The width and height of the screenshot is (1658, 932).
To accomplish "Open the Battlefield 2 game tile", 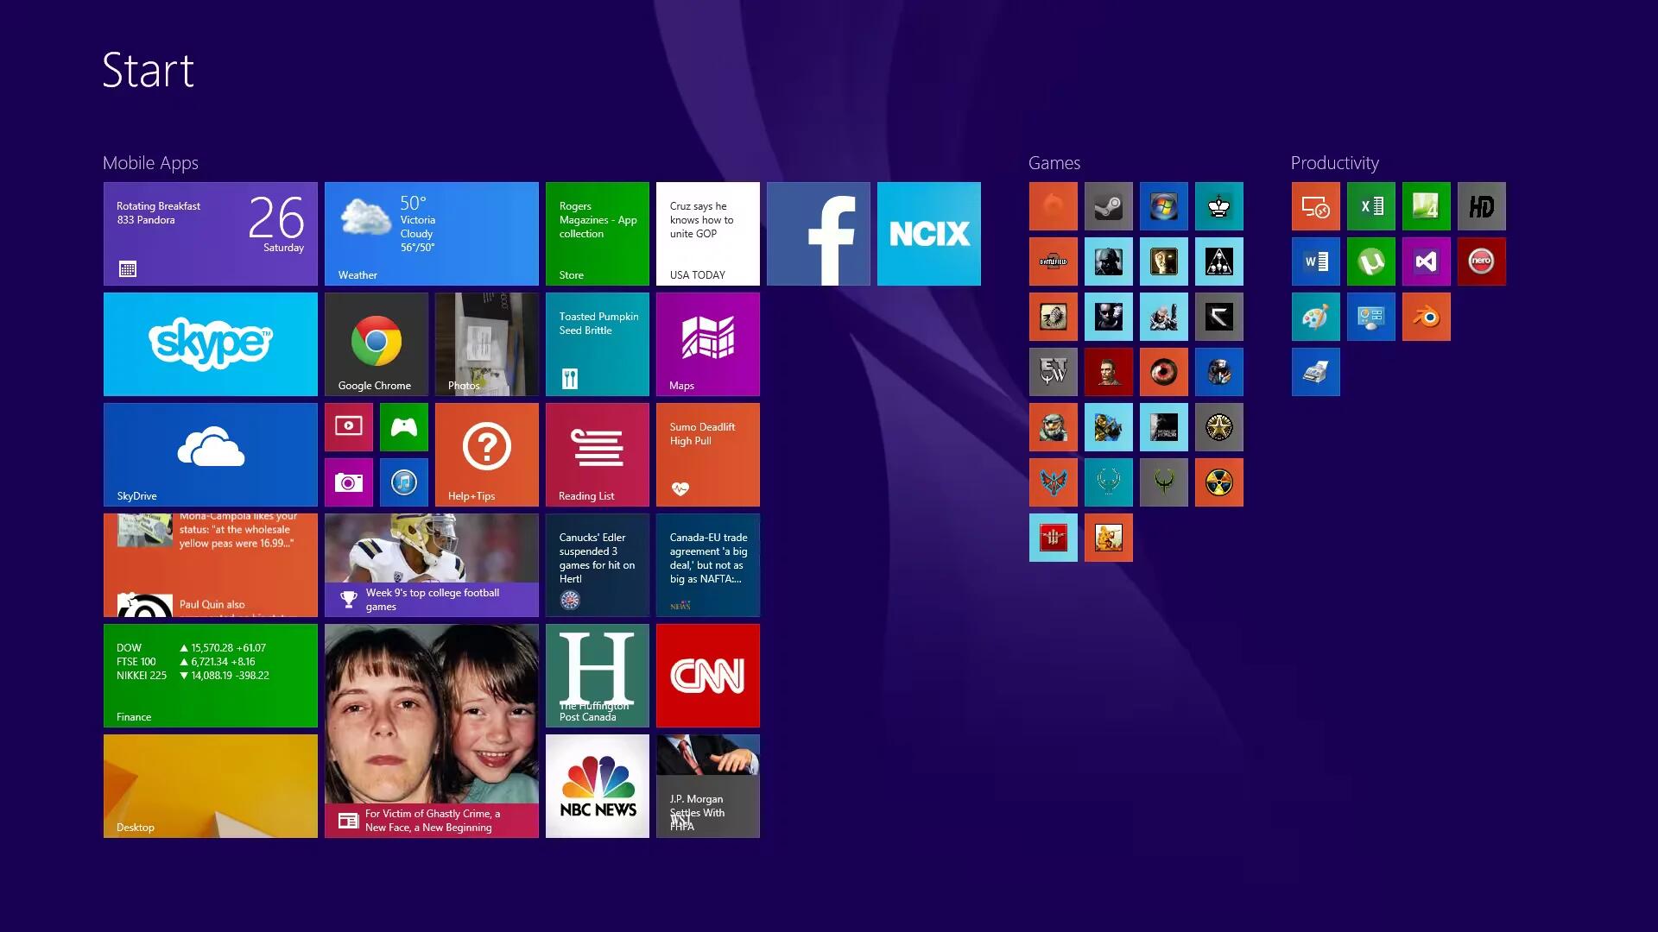I will coord(1053,261).
